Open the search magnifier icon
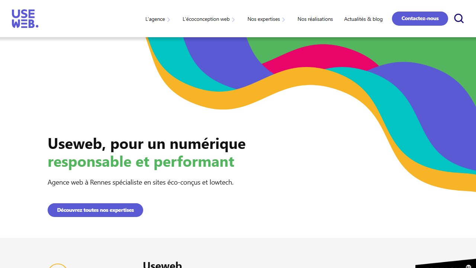 pos(459,18)
